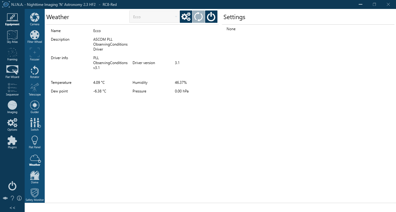Screen dimensions: 396x212
Task: Click the Driver version label
Action: coord(144,63)
